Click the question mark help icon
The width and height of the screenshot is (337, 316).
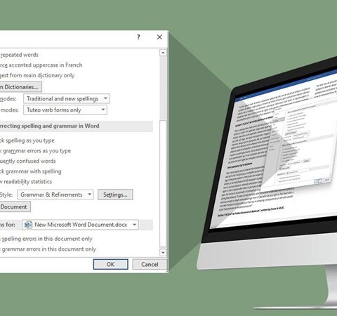pyautogui.click(x=138, y=37)
